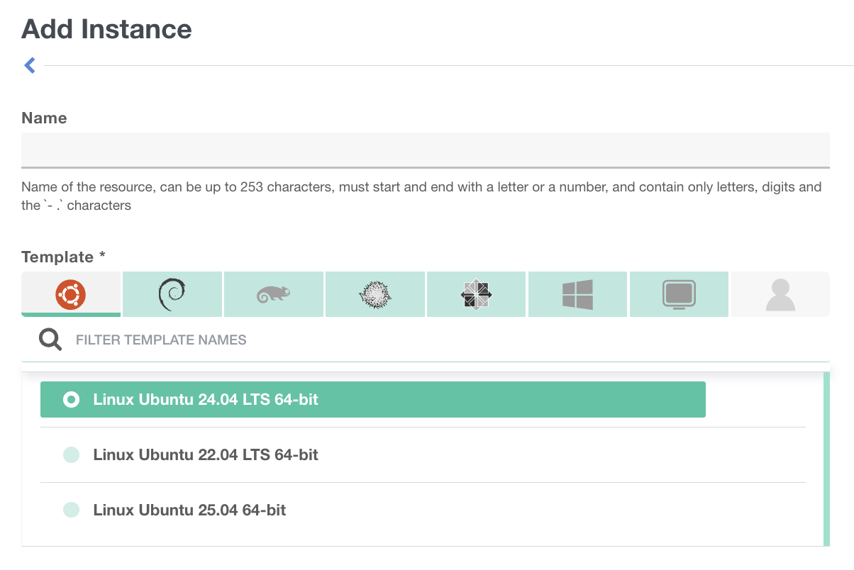The image size is (854, 570).
Task: Select the Debian swirl template icon
Action: pos(172,294)
